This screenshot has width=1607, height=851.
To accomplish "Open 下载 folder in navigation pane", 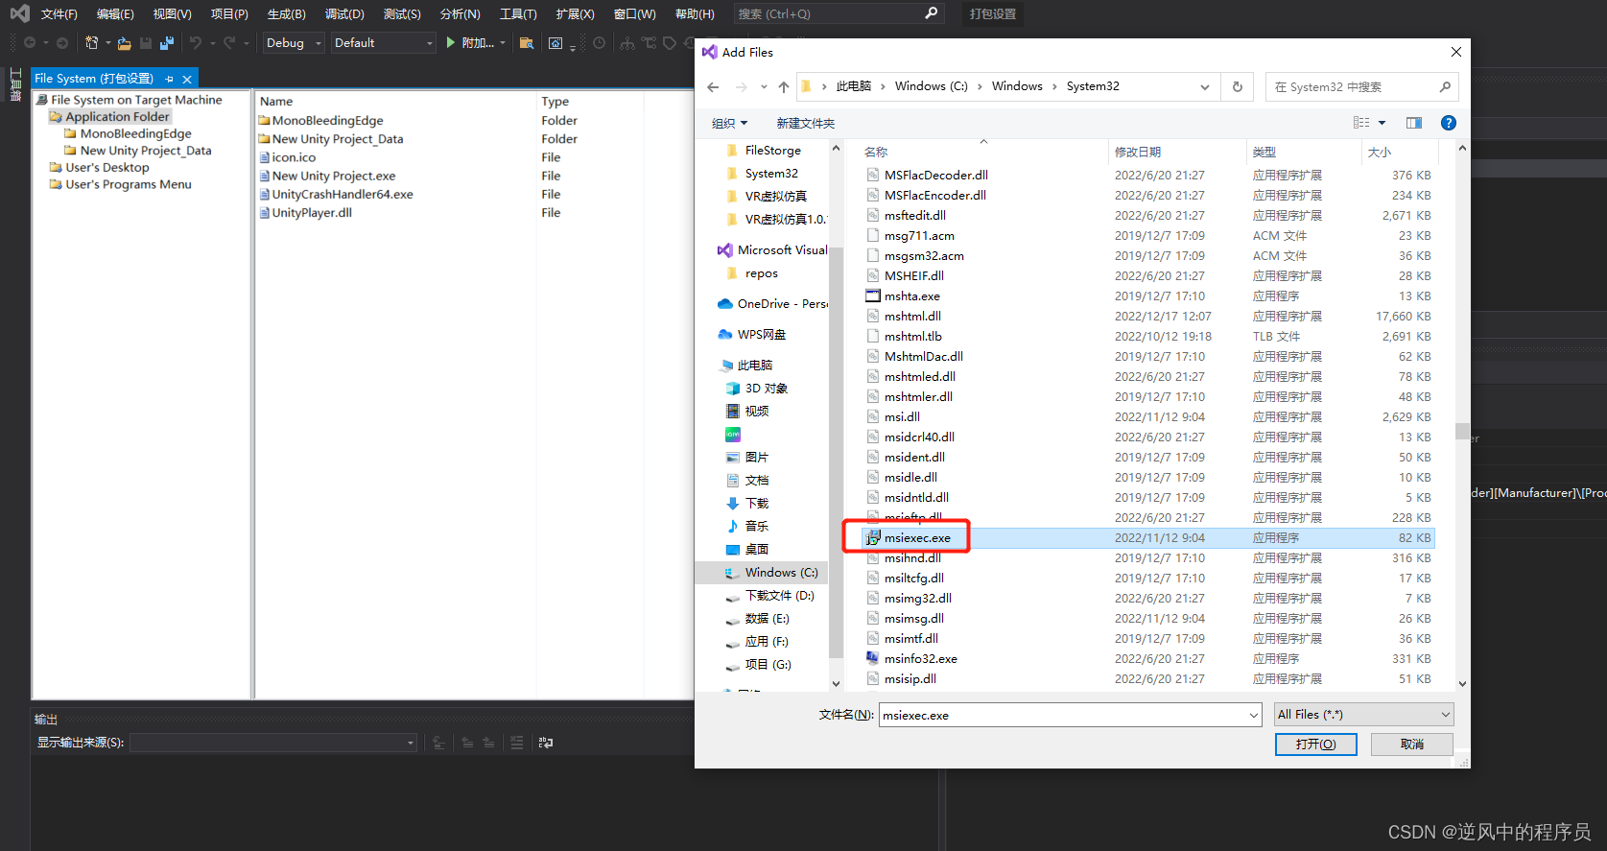I will tap(747, 503).
